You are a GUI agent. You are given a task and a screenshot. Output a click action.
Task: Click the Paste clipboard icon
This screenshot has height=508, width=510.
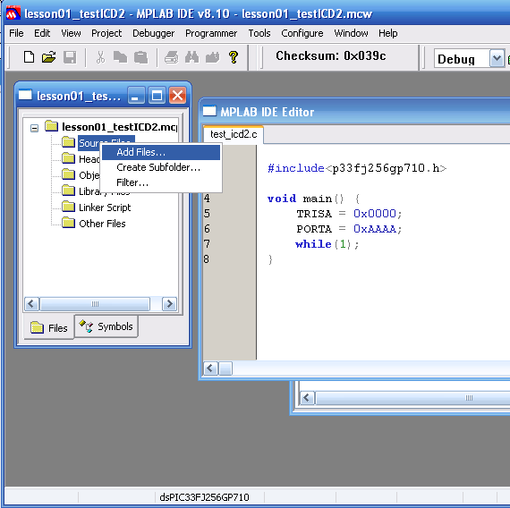(141, 57)
